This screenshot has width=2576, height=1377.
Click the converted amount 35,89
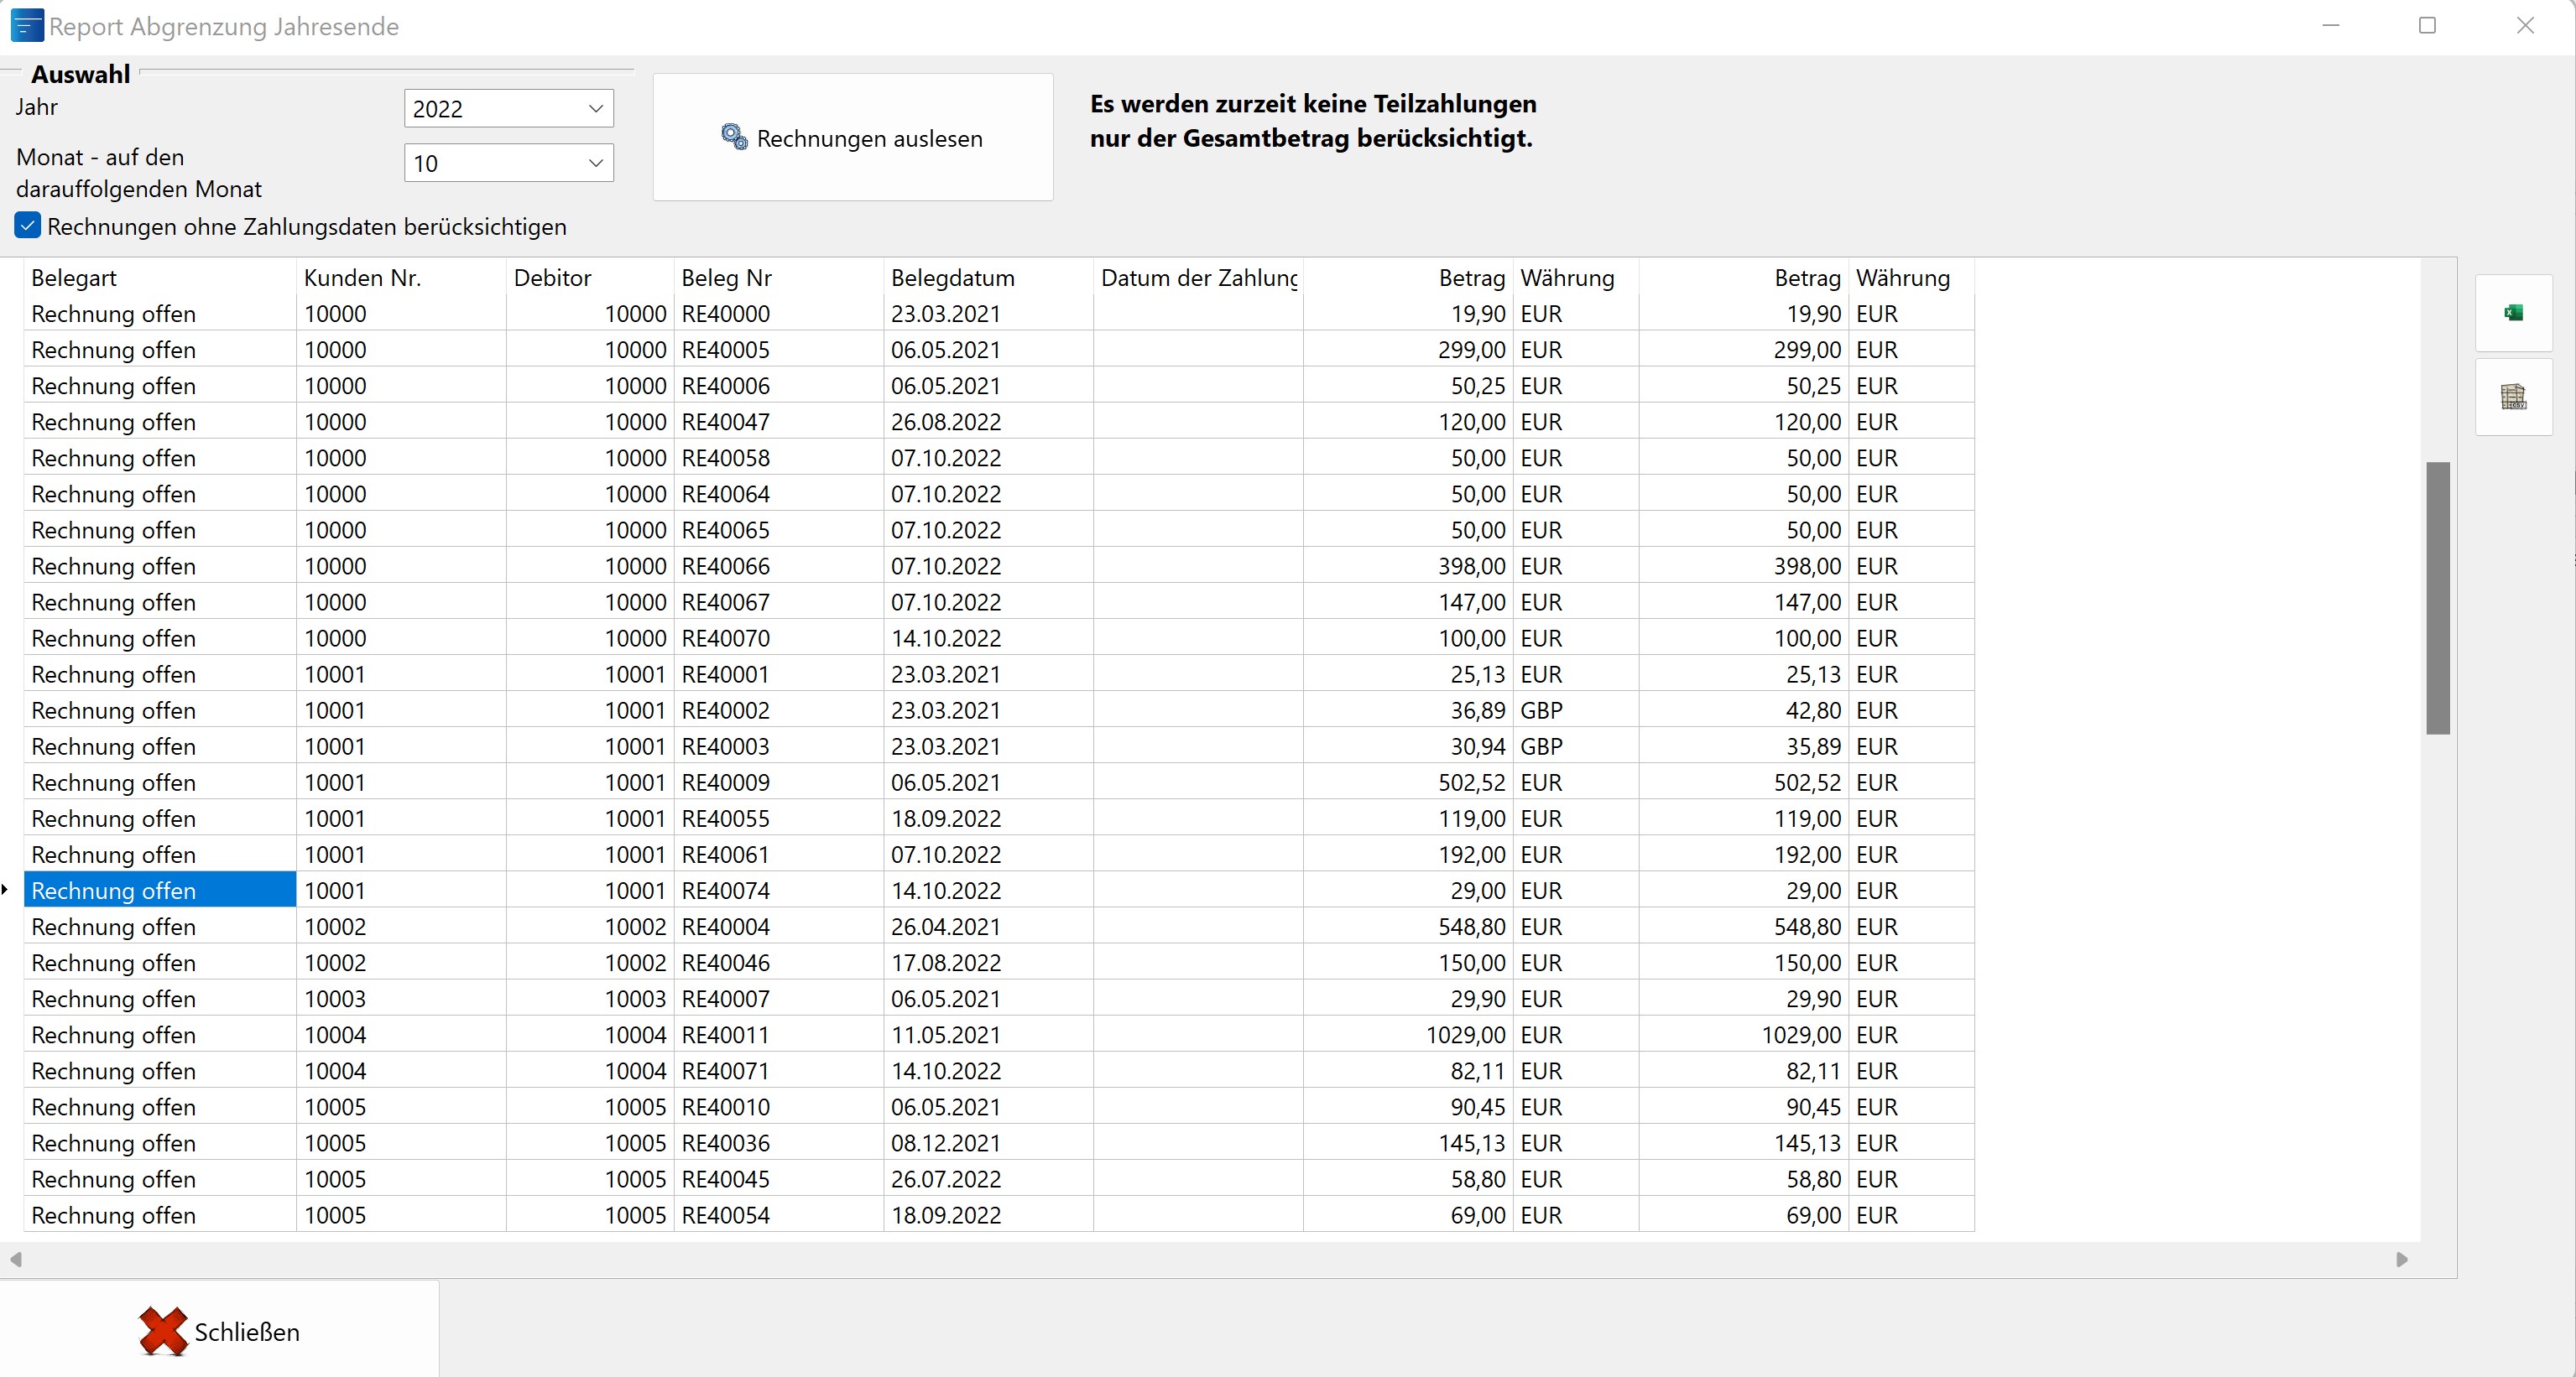coord(1744,746)
